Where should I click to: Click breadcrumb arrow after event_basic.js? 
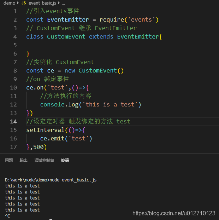(59, 3)
